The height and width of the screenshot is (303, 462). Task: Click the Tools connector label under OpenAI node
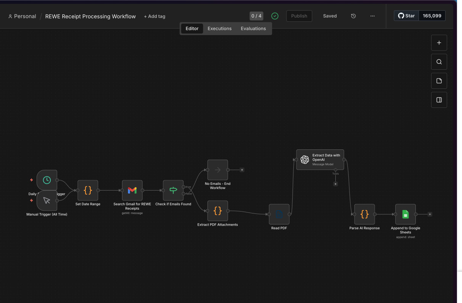(x=335, y=174)
